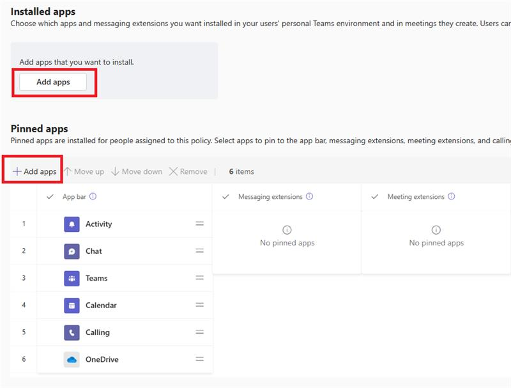
Task: Toggle the Meeting extensions column checkmark
Action: click(375, 197)
